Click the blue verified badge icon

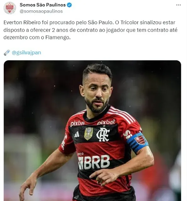[x=69, y=5]
